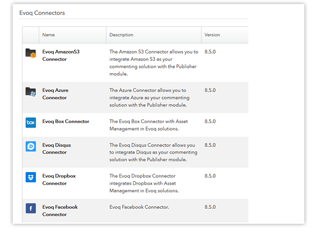Click the 'Evoq Box Connector with Asset' description

(149, 125)
